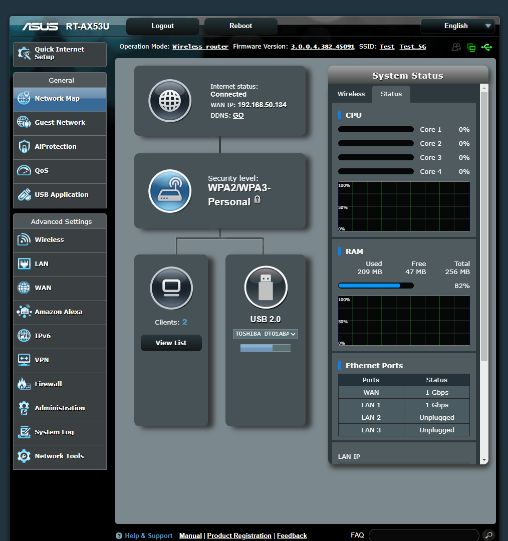
Task: Click inside the FAQ search field
Action: (423, 535)
